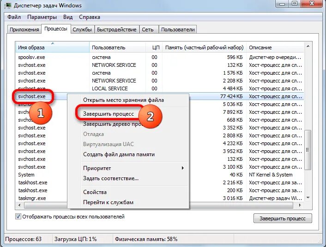Screen dimensions: 326x247
Task: Click the 7 892 КБ memory cell
Action: (233, 112)
